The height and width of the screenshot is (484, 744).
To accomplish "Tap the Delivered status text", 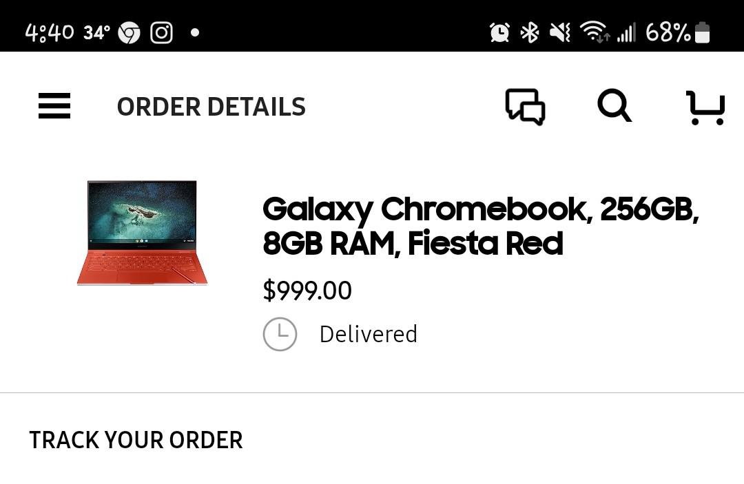I will click(x=369, y=335).
